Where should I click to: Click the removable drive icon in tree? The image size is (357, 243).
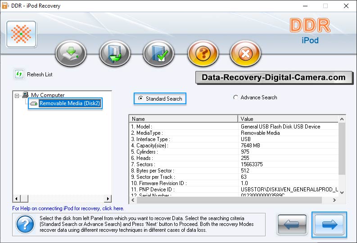(x=34, y=104)
